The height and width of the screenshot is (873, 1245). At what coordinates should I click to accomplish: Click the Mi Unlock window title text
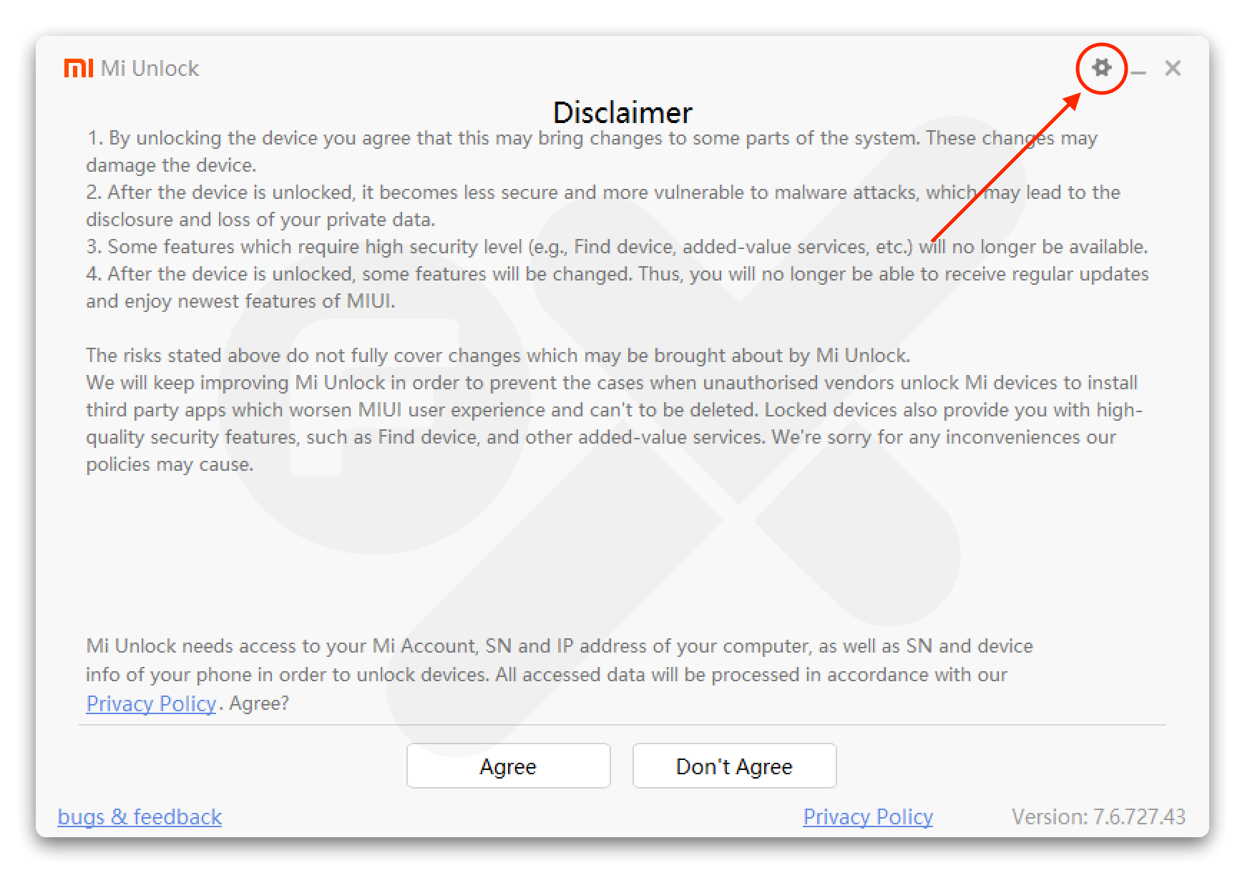[x=150, y=68]
